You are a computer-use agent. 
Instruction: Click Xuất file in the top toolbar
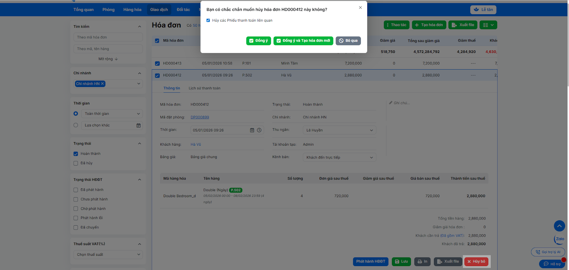[463, 25]
